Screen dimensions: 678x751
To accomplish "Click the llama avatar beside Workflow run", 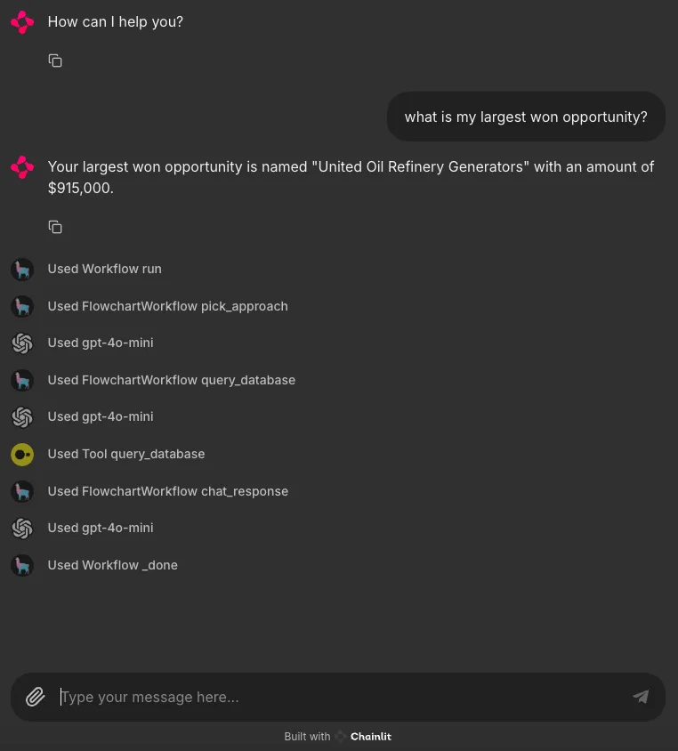I will click(22, 270).
